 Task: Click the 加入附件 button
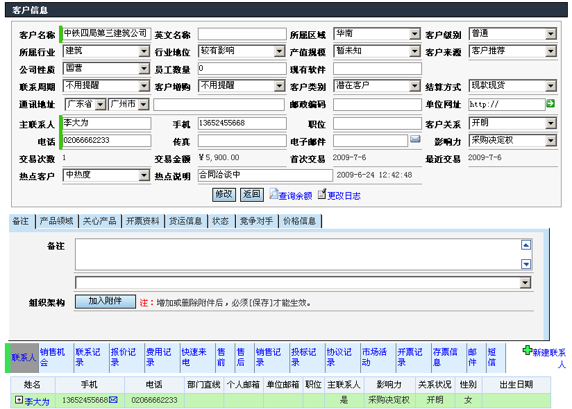coord(106,301)
